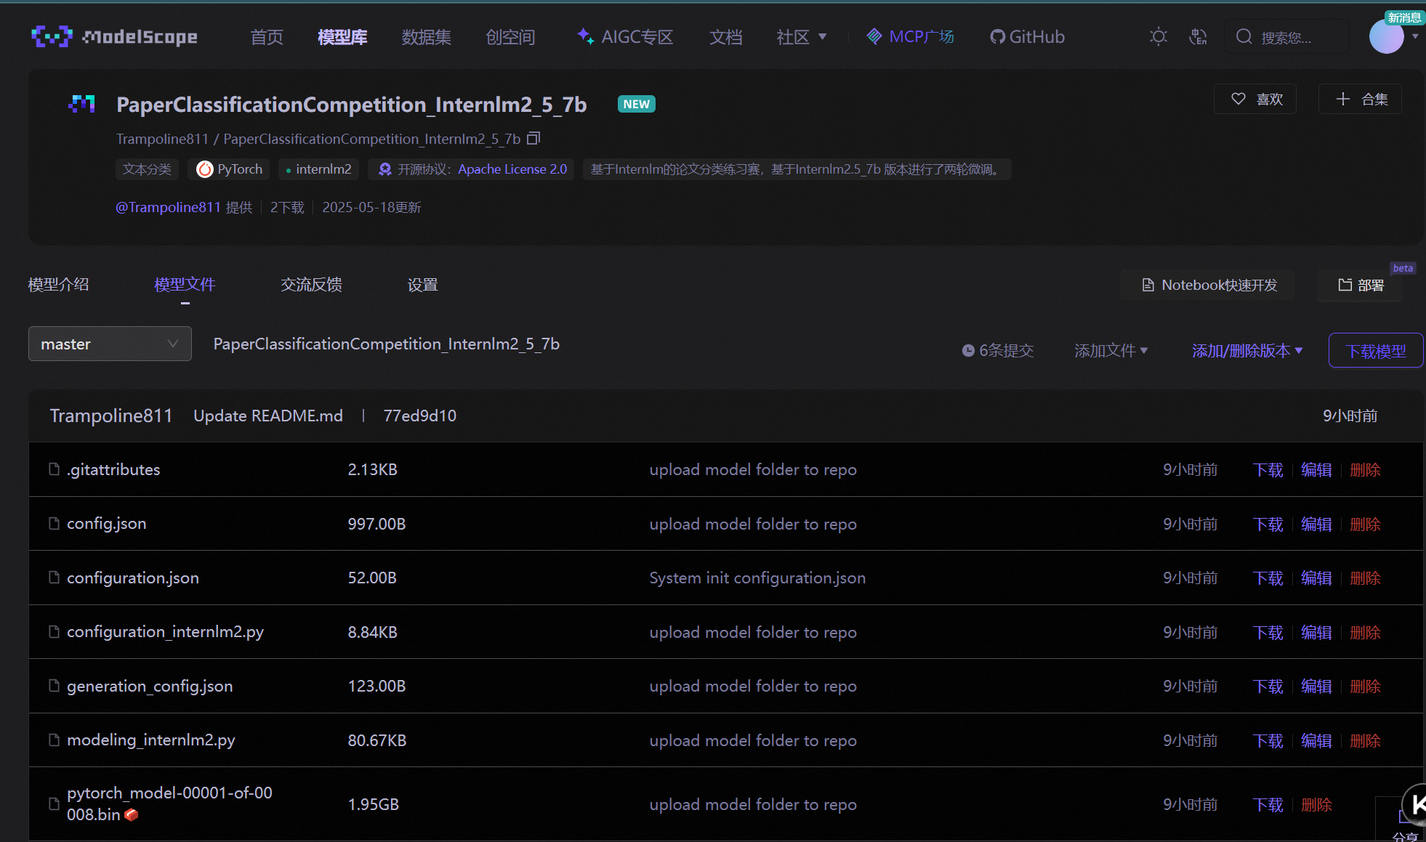Click the 下载模型 button
This screenshot has width=1426, height=842.
point(1375,351)
